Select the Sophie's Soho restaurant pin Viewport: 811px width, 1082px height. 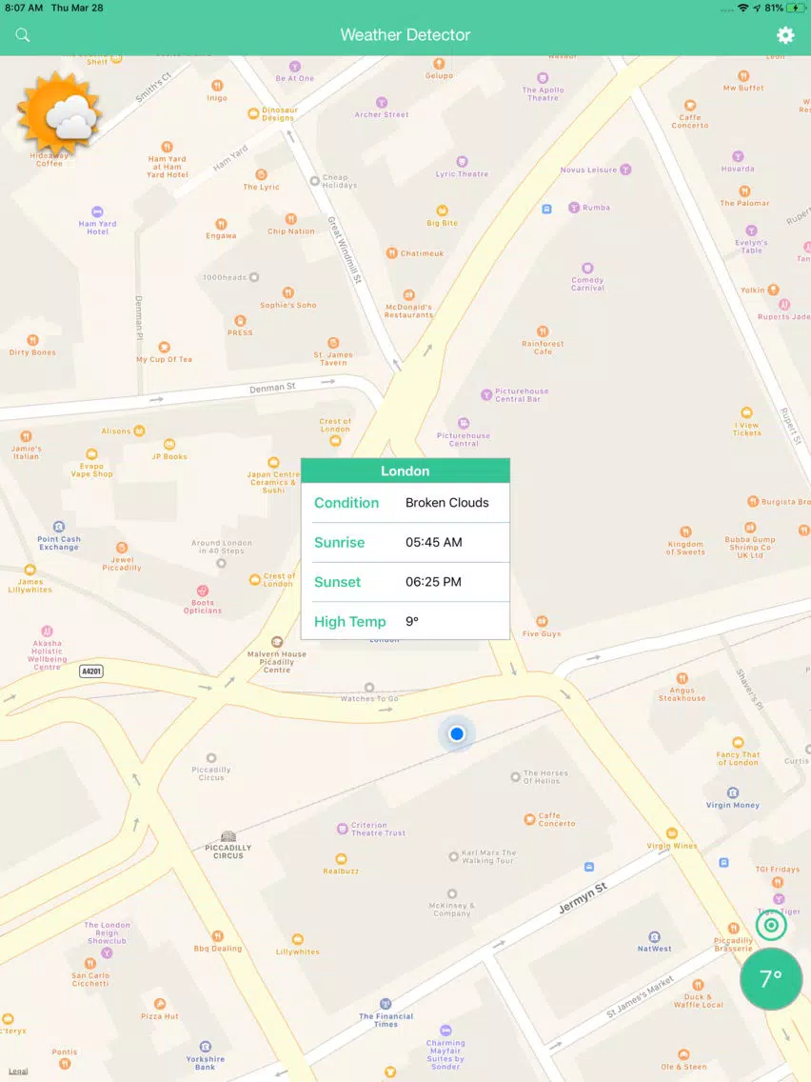click(x=288, y=292)
